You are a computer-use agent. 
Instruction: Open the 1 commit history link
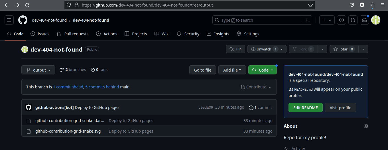(x=260, y=108)
